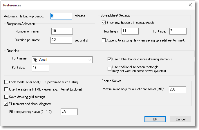This screenshot has width=199, height=130.
Task: Click the TrueType icon beside Arial
Action: [x=35, y=60]
